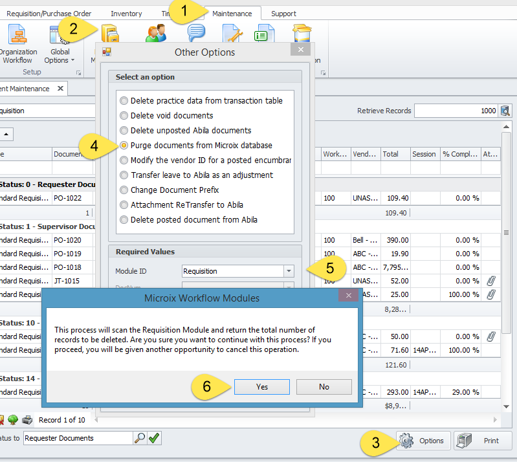Click the Retrieve Records input field
Image resolution: width=517 pixels, height=462 pixels.
[456, 111]
